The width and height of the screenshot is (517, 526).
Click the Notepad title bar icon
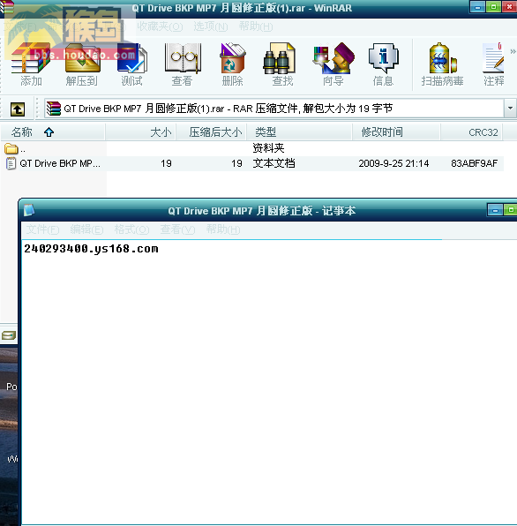pos(29,210)
